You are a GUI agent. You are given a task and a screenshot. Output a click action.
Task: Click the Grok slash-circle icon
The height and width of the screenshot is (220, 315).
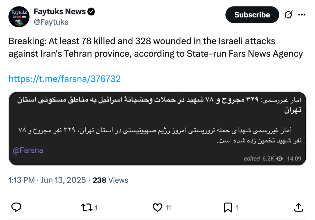coord(288,15)
